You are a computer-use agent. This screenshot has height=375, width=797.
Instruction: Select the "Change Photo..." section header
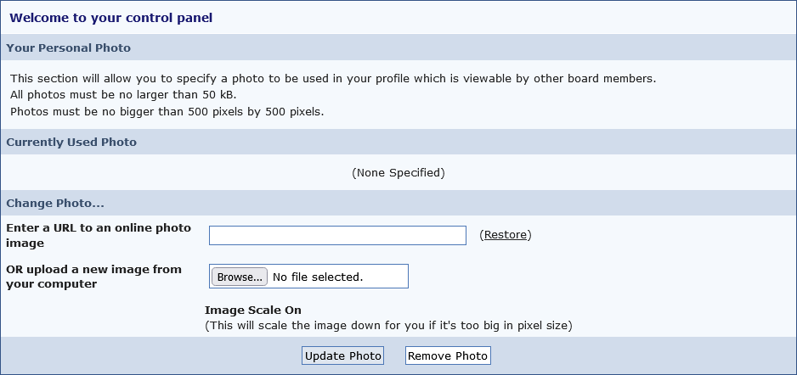(x=398, y=203)
